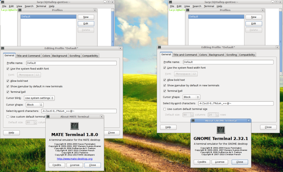This screenshot has width=283, height=172.
Task: Click Profile name field in left dialog
Action: [71, 63]
